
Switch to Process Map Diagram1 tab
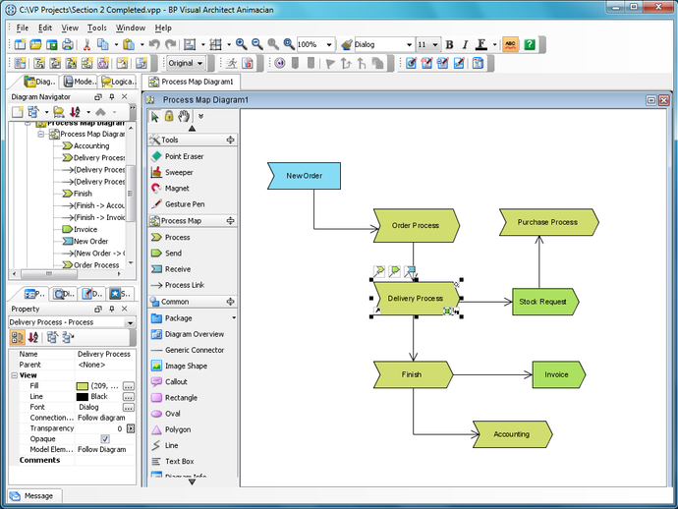[x=192, y=82]
